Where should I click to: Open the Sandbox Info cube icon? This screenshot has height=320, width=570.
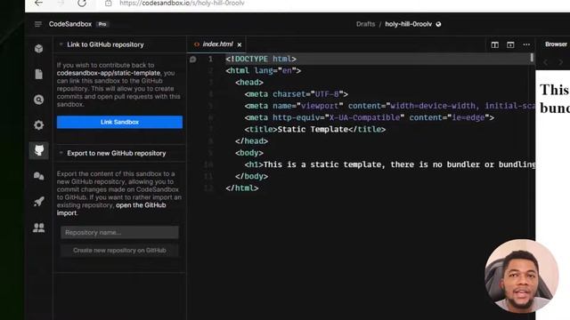point(38,49)
